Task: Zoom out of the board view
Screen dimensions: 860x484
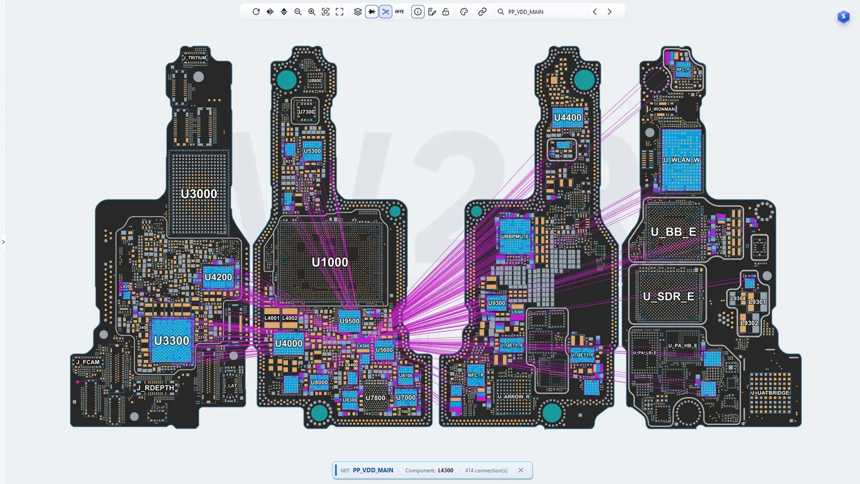Action: click(x=298, y=11)
